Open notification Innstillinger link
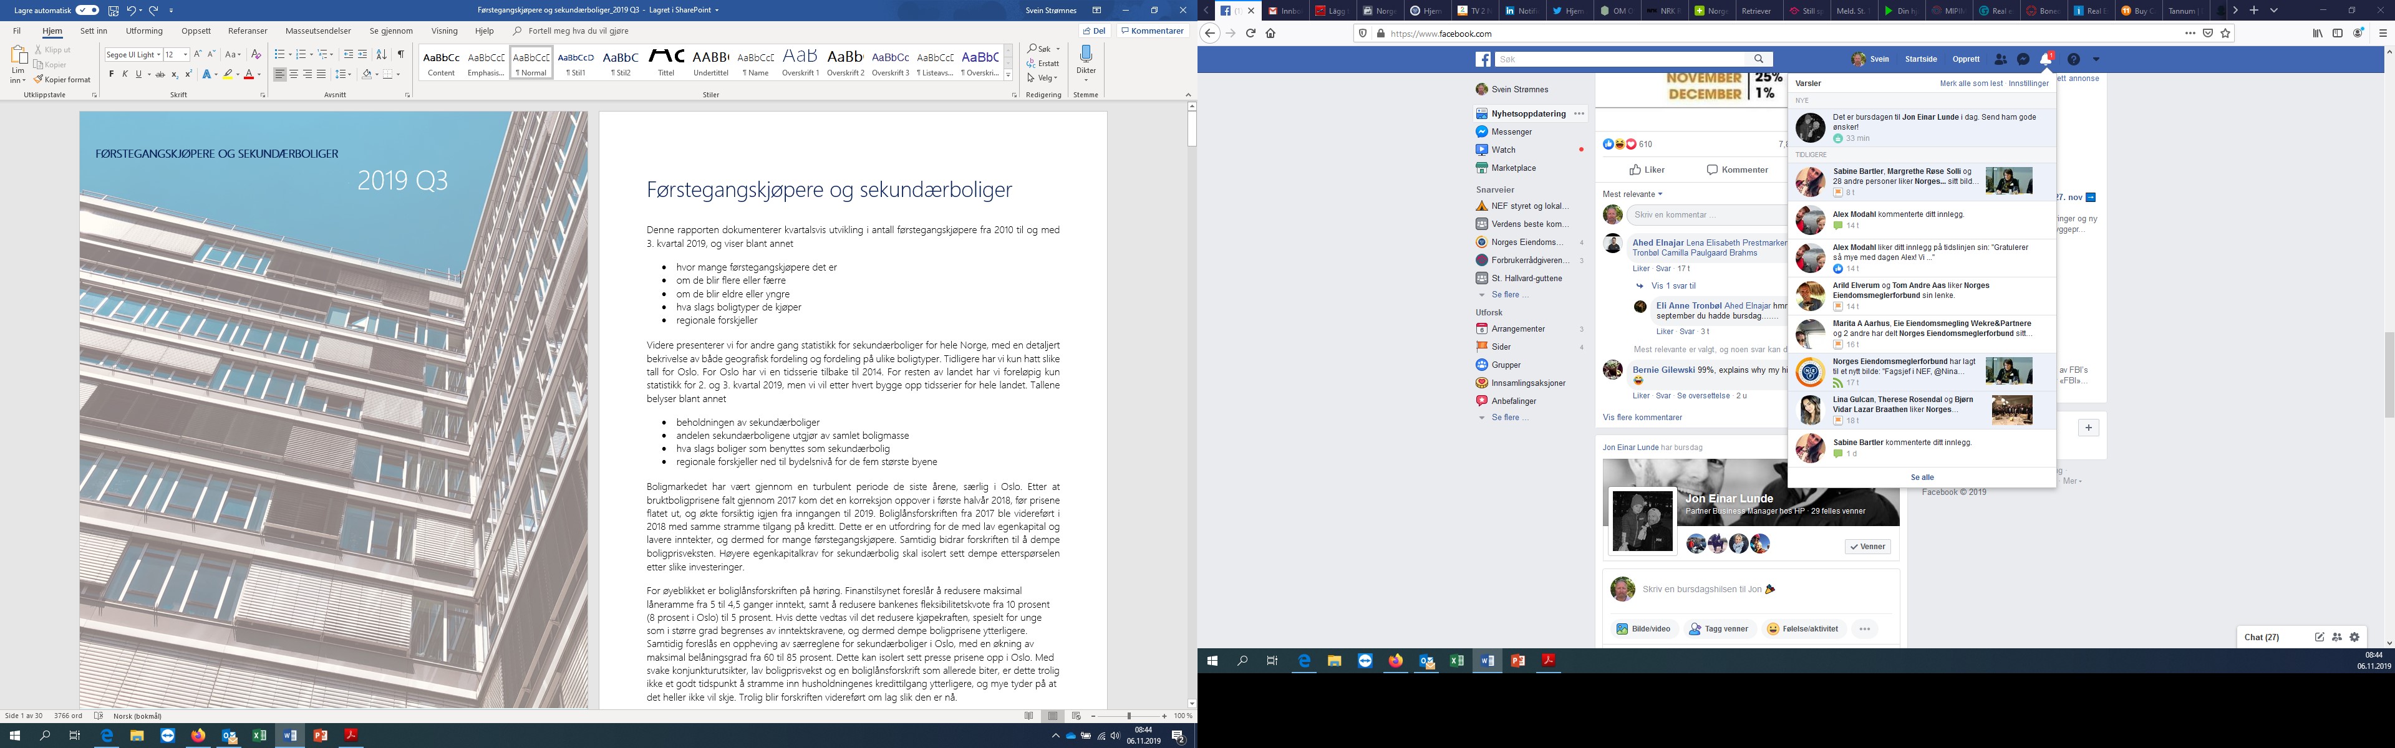 [x=2029, y=83]
